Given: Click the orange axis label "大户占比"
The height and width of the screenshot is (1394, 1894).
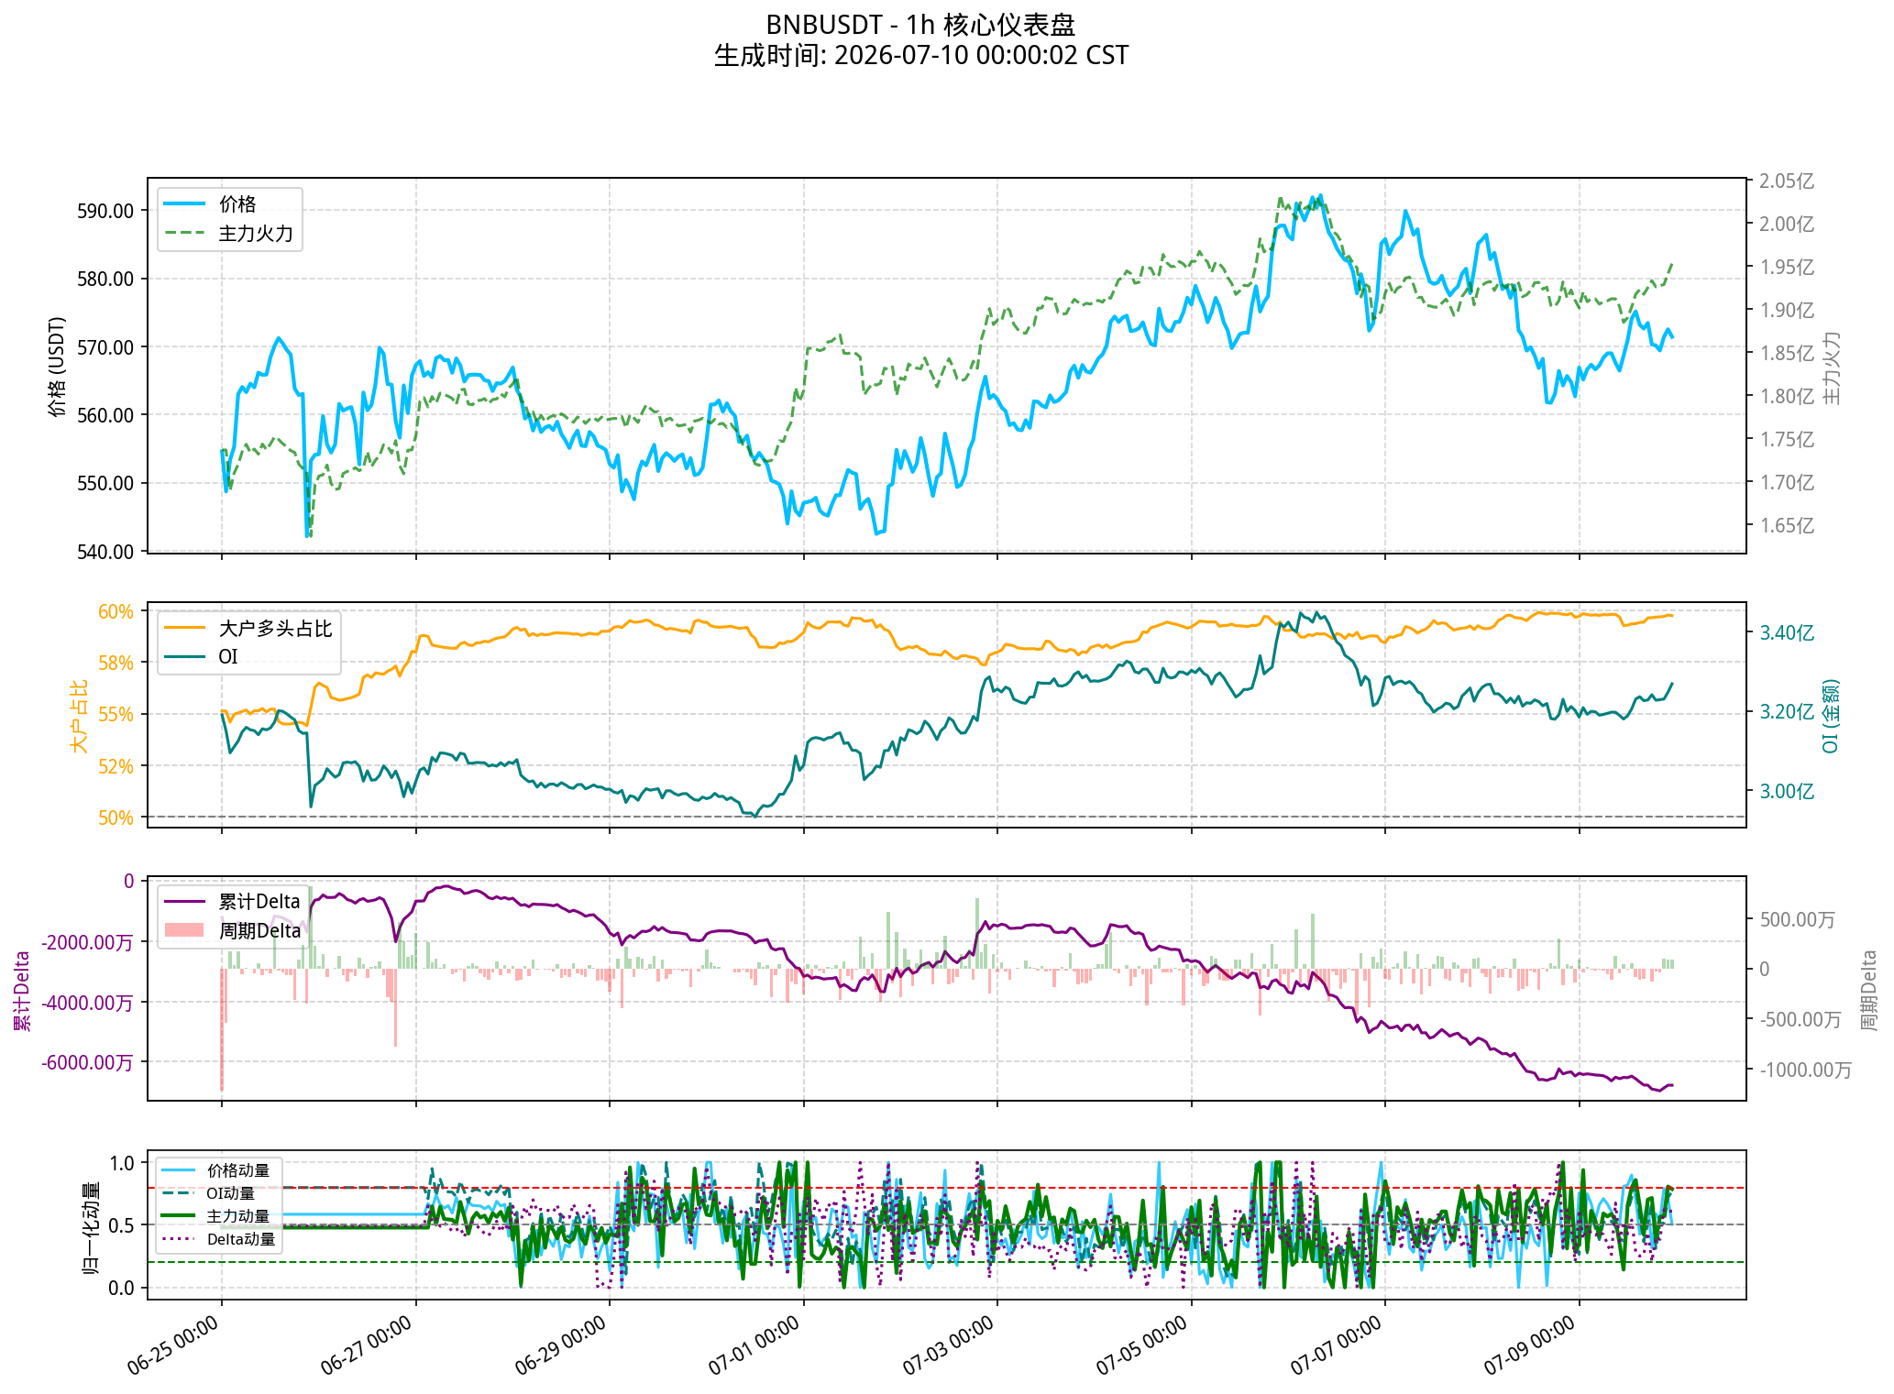Looking at the screenshot, I should pyautogui.click(x=80, y=717).
